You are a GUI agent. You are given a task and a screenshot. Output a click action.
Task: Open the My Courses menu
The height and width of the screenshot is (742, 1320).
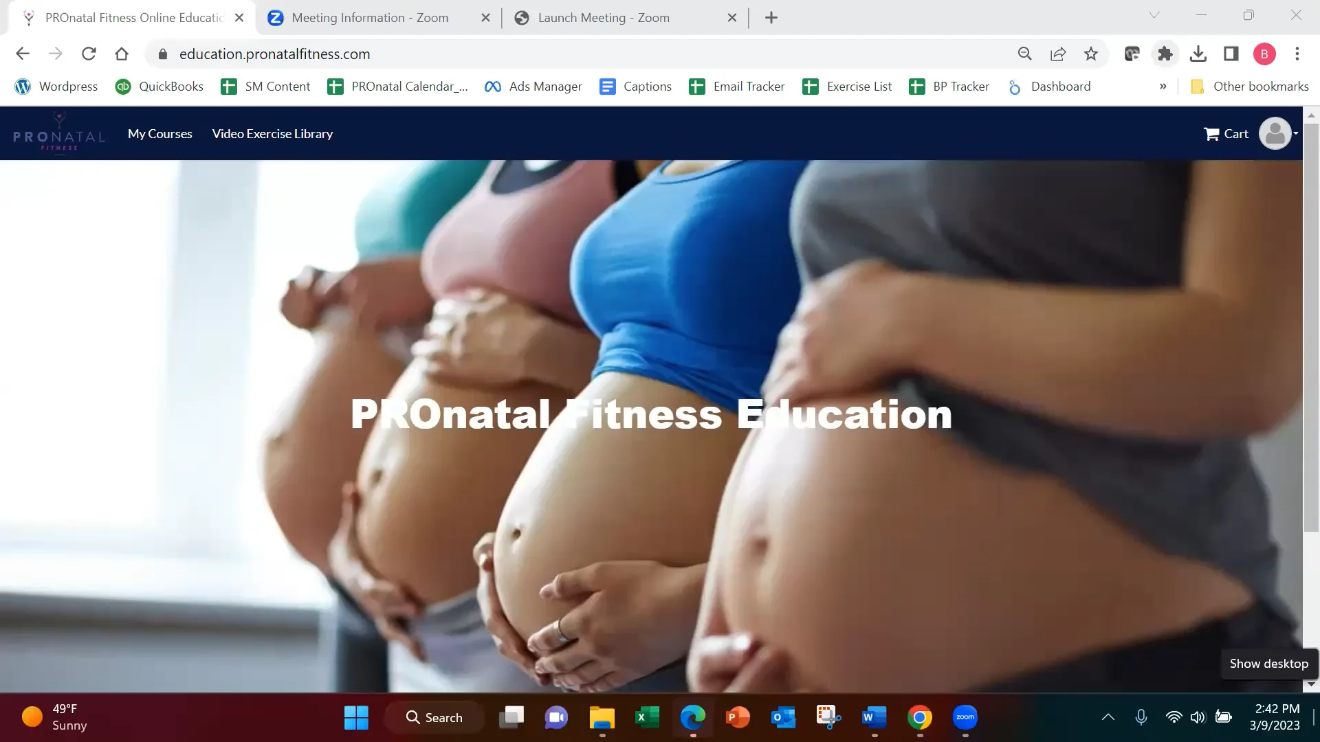tap(159, 133)
